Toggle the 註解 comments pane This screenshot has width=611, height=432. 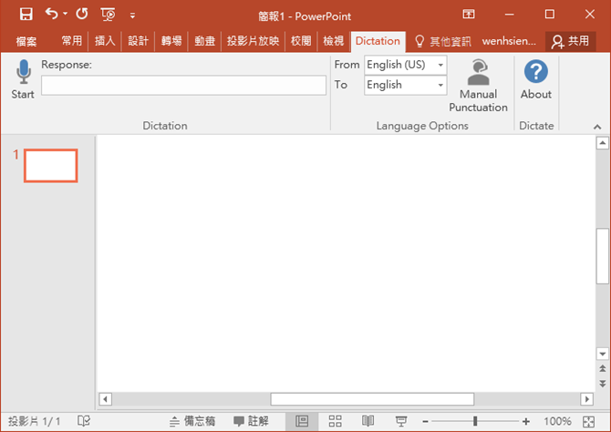pos(251,421)
